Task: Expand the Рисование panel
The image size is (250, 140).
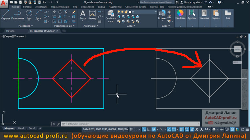Action: click(x=25, y=26)
